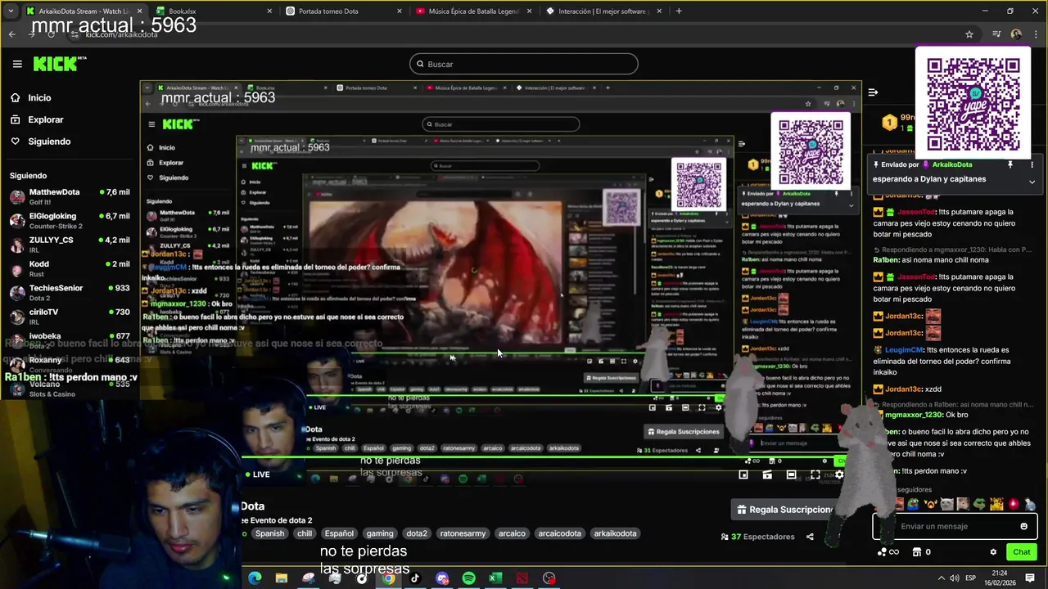Open chat settings gear icon
The width and height of the screenshot is (1048, 589).
click(993, 552)
